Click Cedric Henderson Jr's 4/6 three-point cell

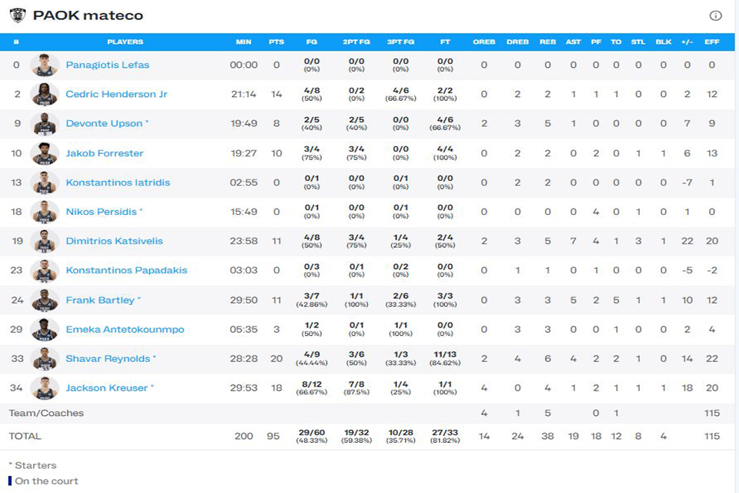coord(400,94)
